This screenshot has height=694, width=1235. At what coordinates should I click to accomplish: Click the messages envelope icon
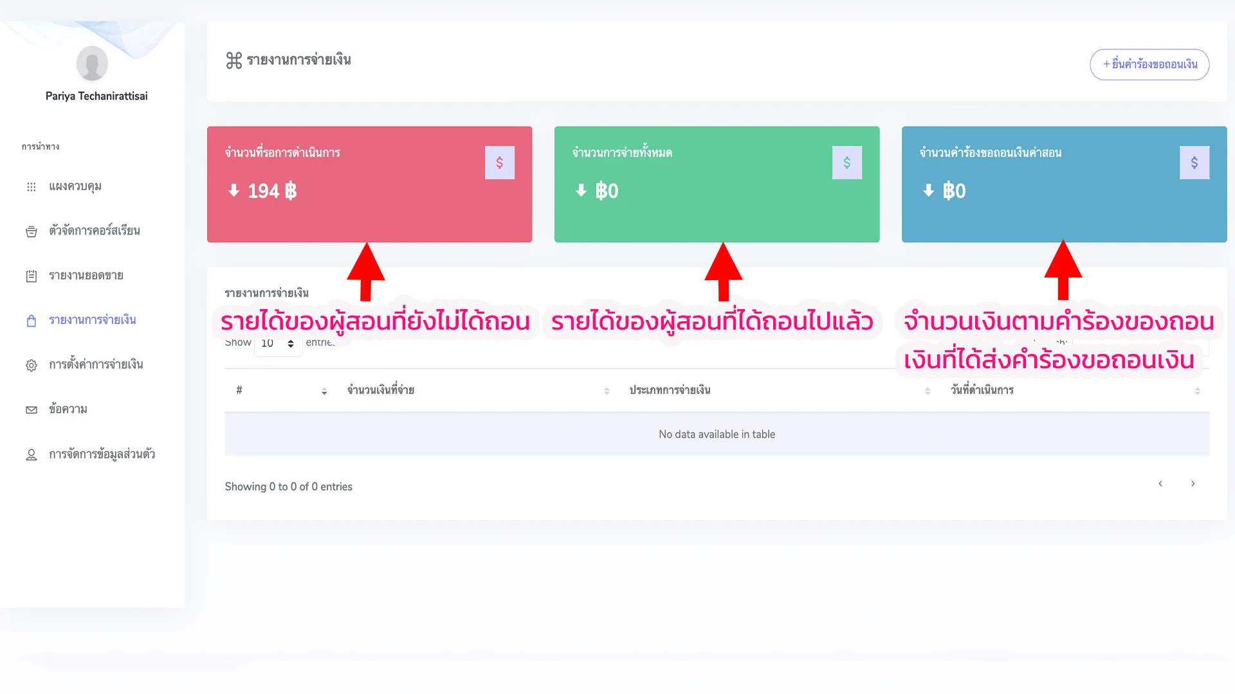tap(31, 410)
